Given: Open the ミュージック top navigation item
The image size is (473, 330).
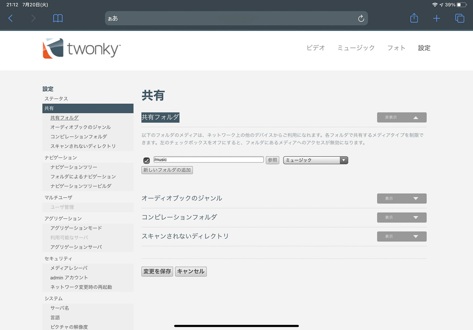Looking at the screenshot, I should point(356,48).
